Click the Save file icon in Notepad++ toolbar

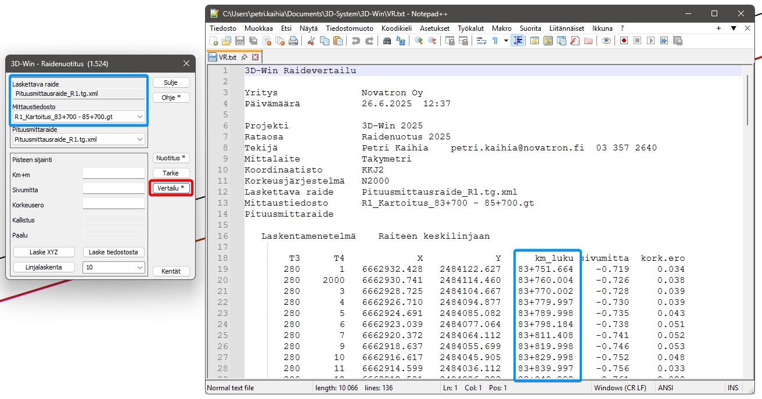pyautogui.click(x=240, y=41)
